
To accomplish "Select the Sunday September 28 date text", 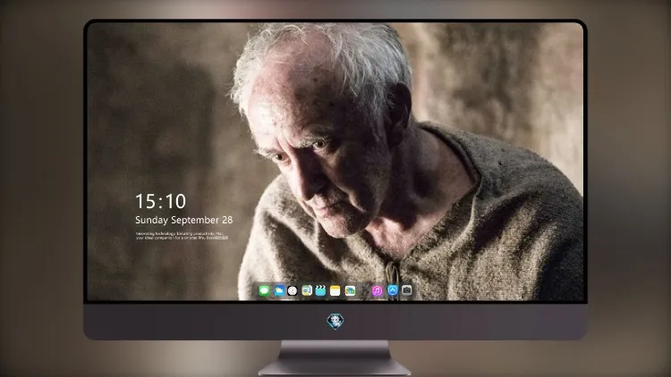I will pyautogui.click(x=184, y=220).
